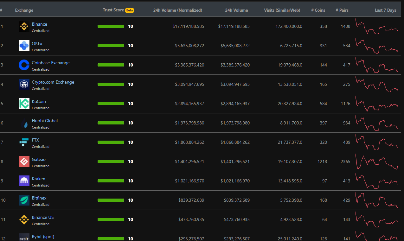This screenshot has height=241, width=404.
Task: Click the Crypto.com Exchange logo
Action: 24,85
